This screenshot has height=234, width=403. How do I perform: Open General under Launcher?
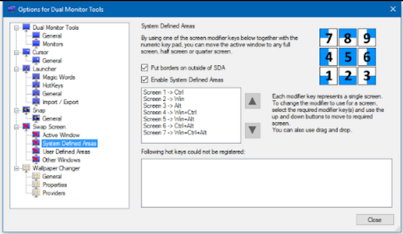52,94
